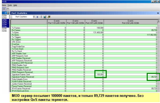Screen dimensions: 160x103
Task: Close the left side panel
Action: (8, 13)
